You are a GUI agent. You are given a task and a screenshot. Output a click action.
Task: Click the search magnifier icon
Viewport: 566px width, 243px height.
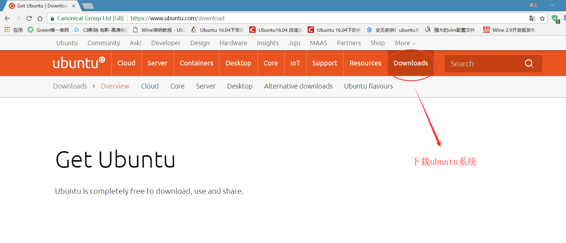point(529,64)
